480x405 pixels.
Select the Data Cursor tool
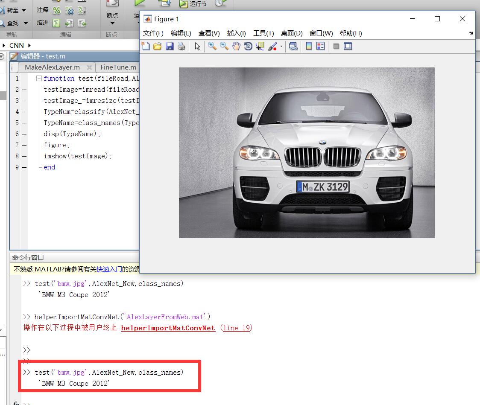coord(260,46)
